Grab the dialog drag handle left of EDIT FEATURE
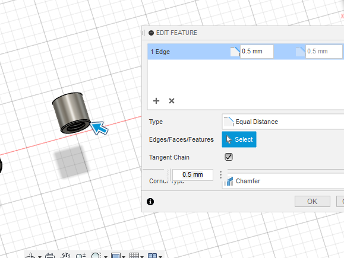This screenshot has height=258, width=344. pos(143,33)
